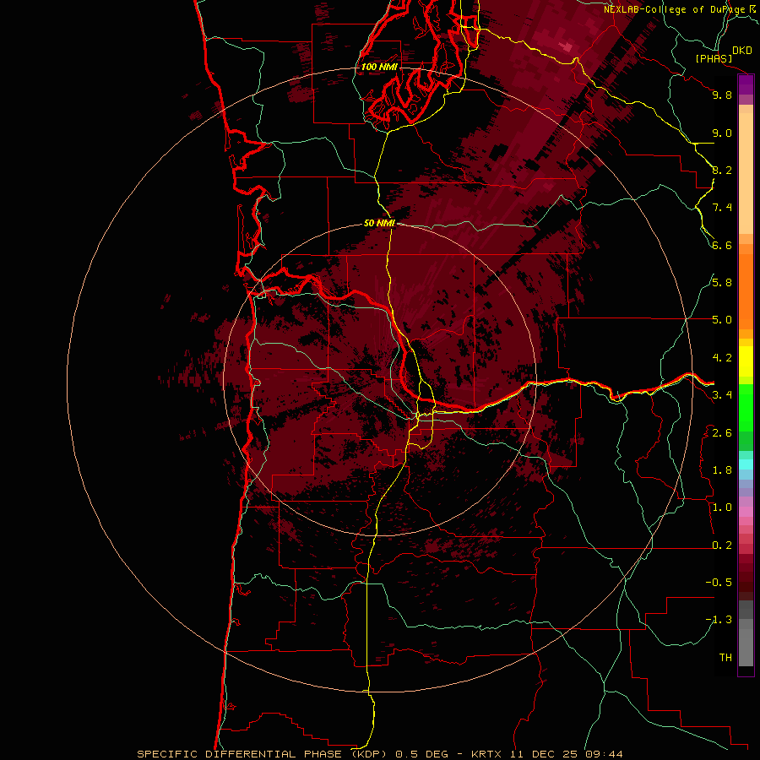The height and width of the screenshot is (760, 760).
Task: Click the 11 DEC 25 09:44 timestamp
Action: coord(566,754)
